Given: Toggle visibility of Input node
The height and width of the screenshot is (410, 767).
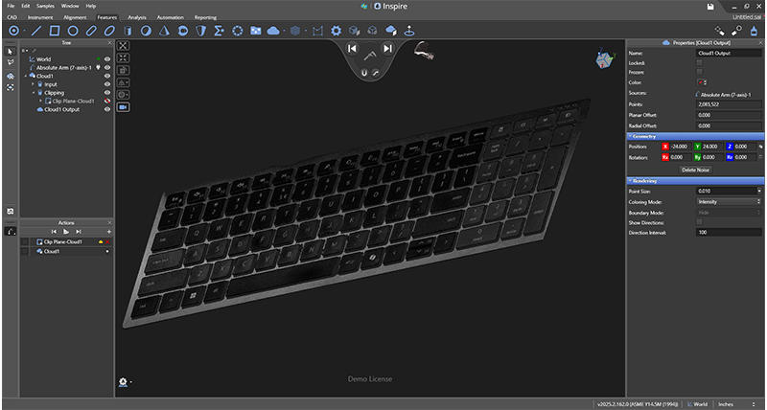Looking at the screenshot, I should [x=107, y=84].
